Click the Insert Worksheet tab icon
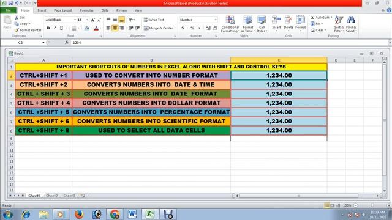 click(82, 196)
